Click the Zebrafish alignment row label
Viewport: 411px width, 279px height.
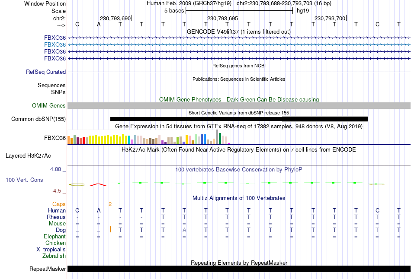coord(54,256)
